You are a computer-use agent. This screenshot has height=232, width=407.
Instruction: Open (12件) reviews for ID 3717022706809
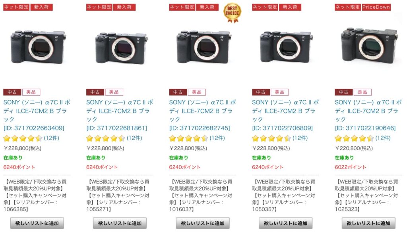coord(300,138)
